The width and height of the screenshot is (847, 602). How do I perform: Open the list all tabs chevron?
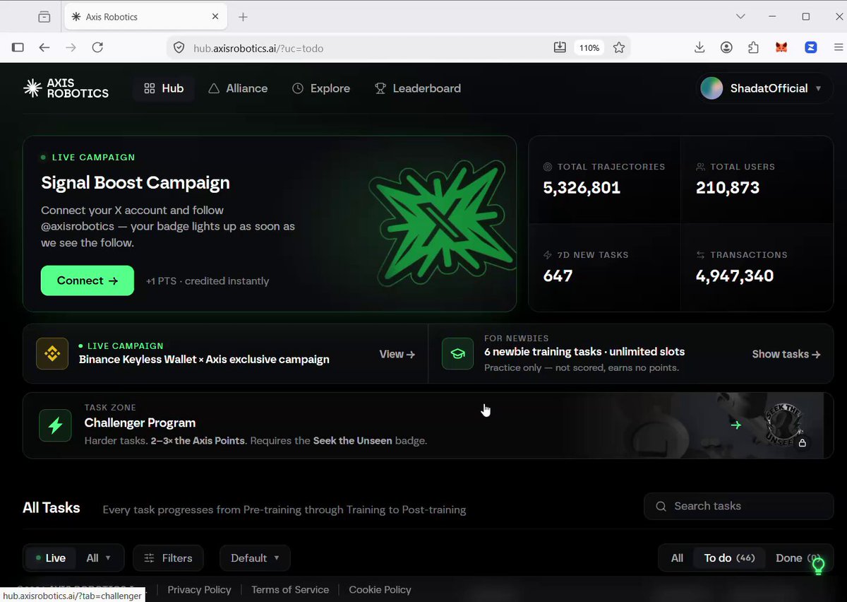click(x=740, y=16)
